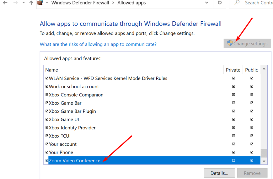The image size is (273, 179).
Task: Select the Xbox Game Bar Plugin row text
Action: tap(72, 111)
